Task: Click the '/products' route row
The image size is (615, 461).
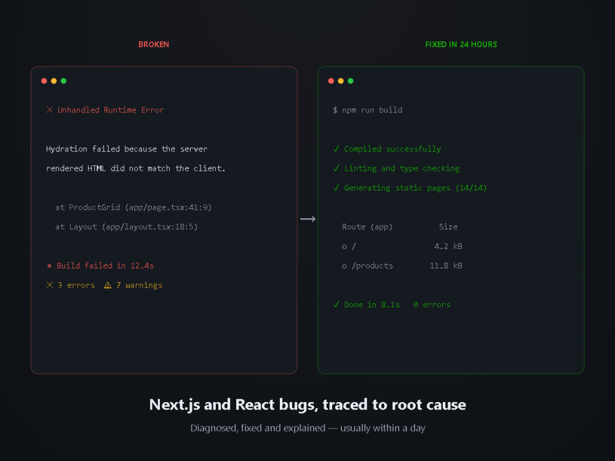Action: coord(402,266)
